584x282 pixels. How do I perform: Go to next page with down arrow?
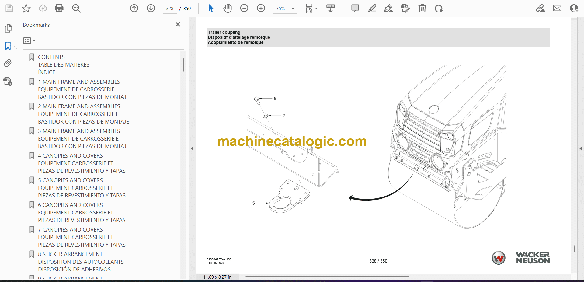click(x=151, y=8)
